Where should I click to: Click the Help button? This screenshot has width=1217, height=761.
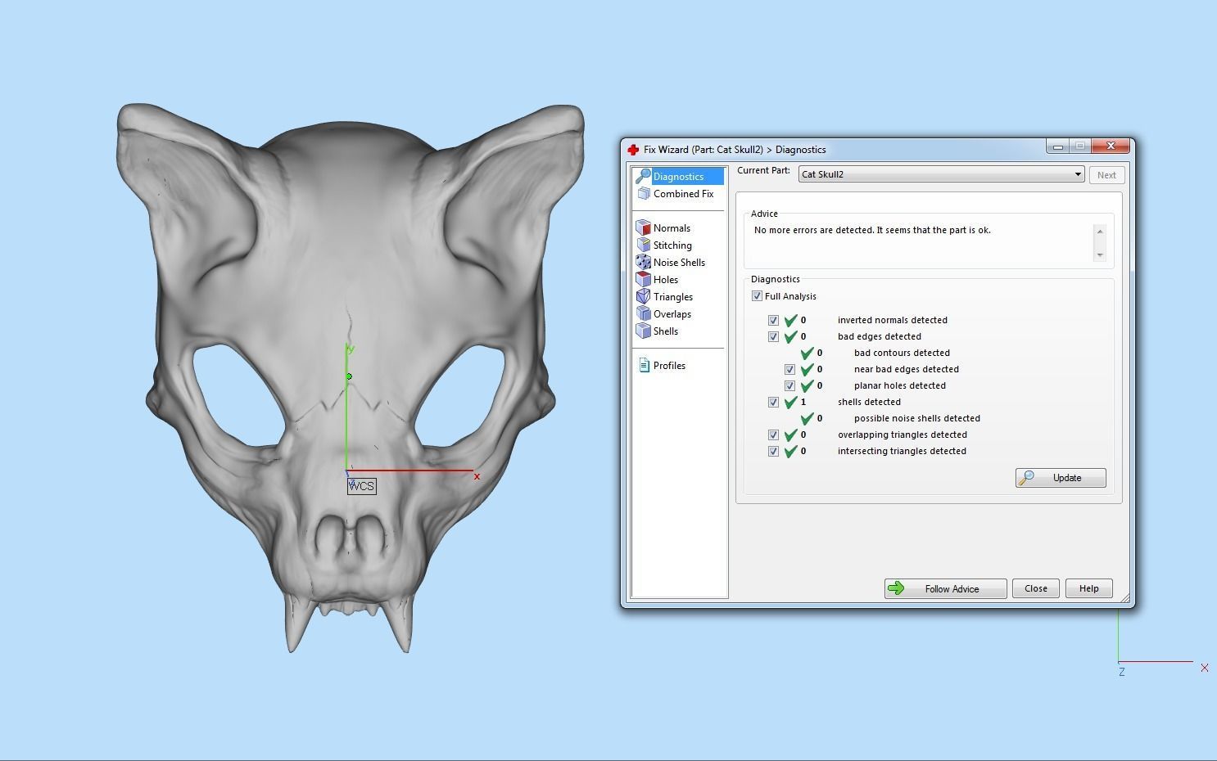point(1088,588)
